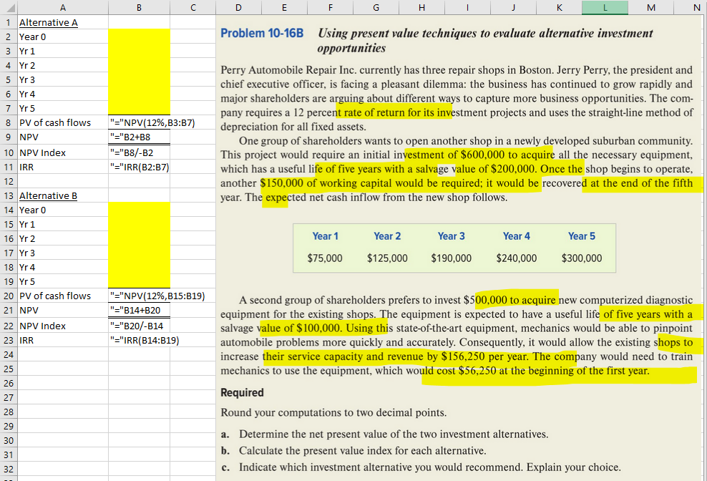The height and width of the screenshot is (481, 707).
Task: Click 'Round your computations to two decimal points.'
Action: coord(333,412)
